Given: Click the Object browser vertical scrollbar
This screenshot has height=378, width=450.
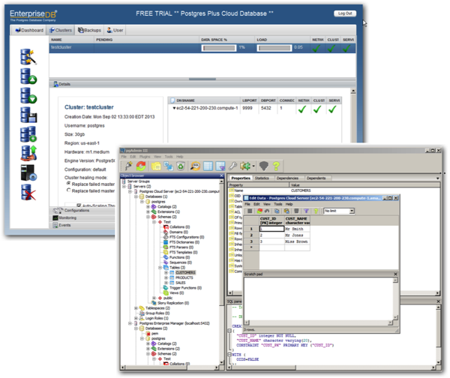Looking at the screenshot, I should pyautogui.click(x=221, y=272).
